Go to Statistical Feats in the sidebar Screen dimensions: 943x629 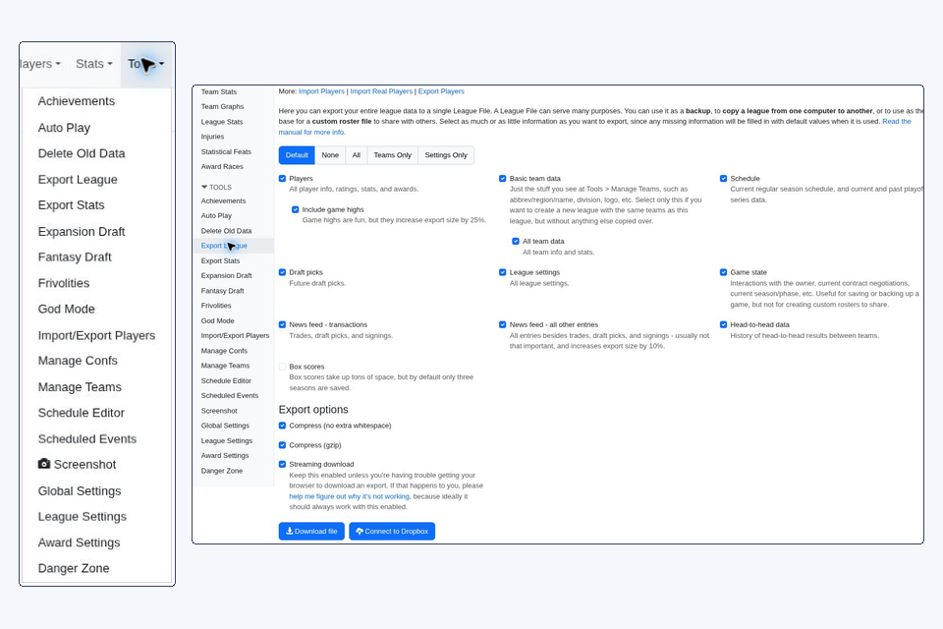(226, 151)
